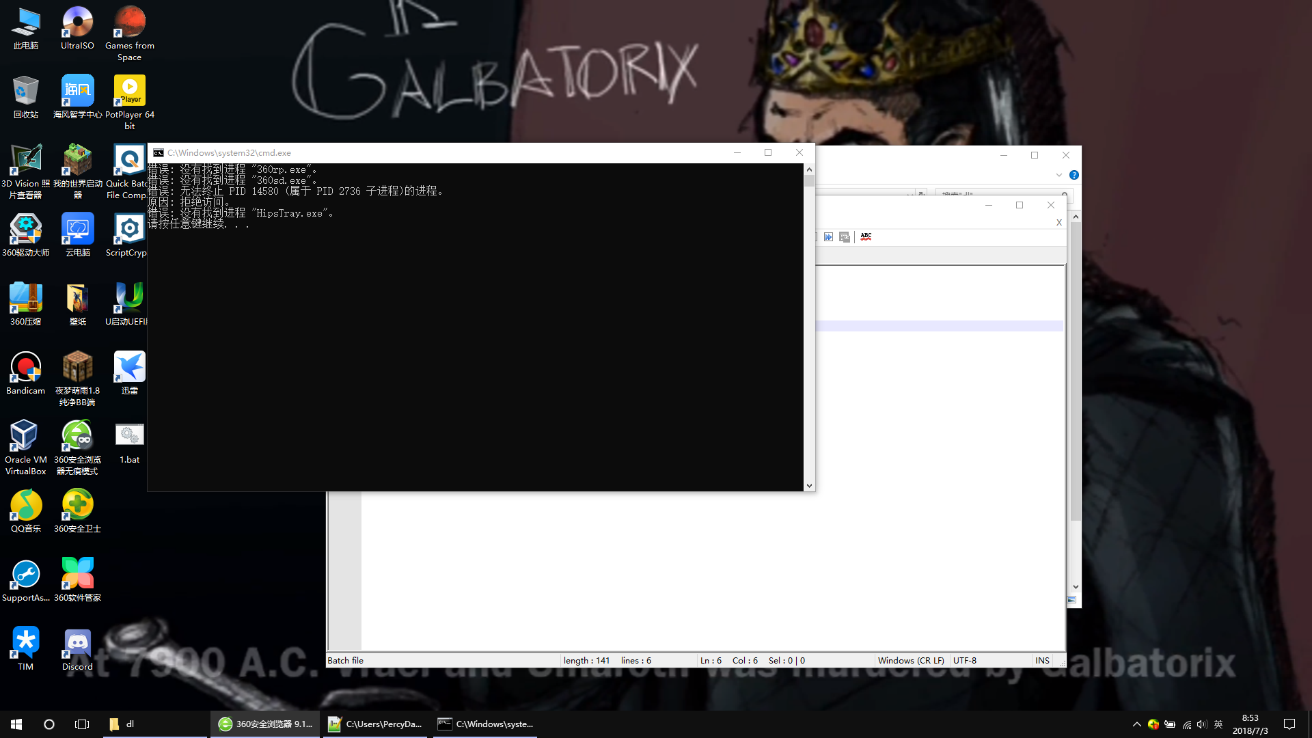Select the Discord desktop shortcut
Screen dimensions: 1312x738
coord(77,649)
